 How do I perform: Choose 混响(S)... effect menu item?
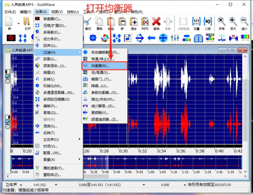58,126
